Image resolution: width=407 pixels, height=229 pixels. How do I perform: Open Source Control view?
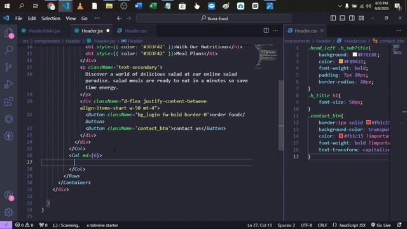point(8,67)
